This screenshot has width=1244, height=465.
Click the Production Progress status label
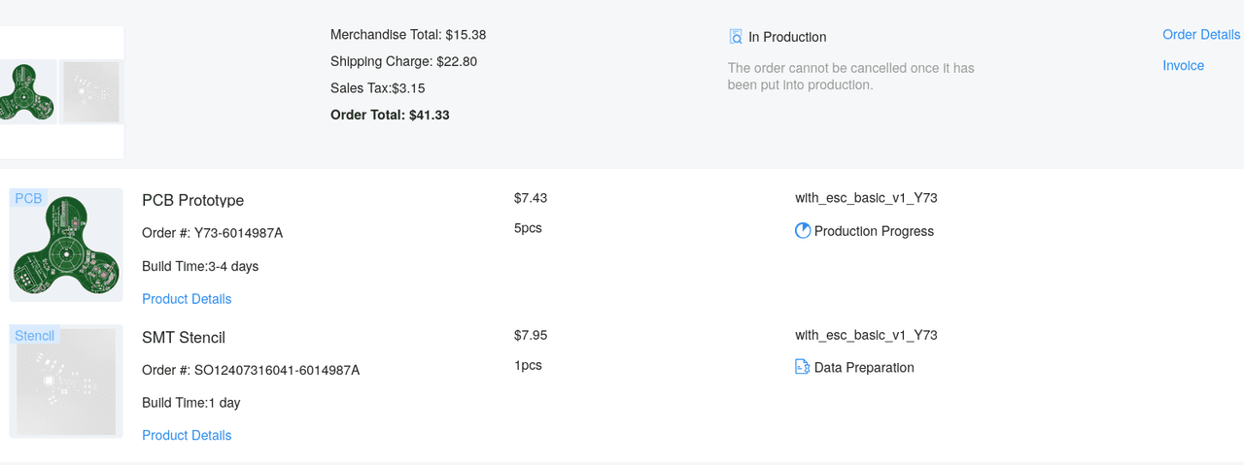tap(874, 231)
